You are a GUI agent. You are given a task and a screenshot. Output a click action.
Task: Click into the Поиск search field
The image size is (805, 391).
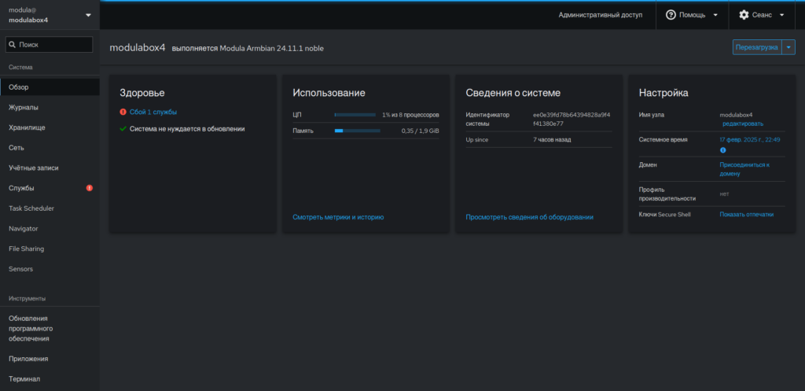[x=50, y=45]
